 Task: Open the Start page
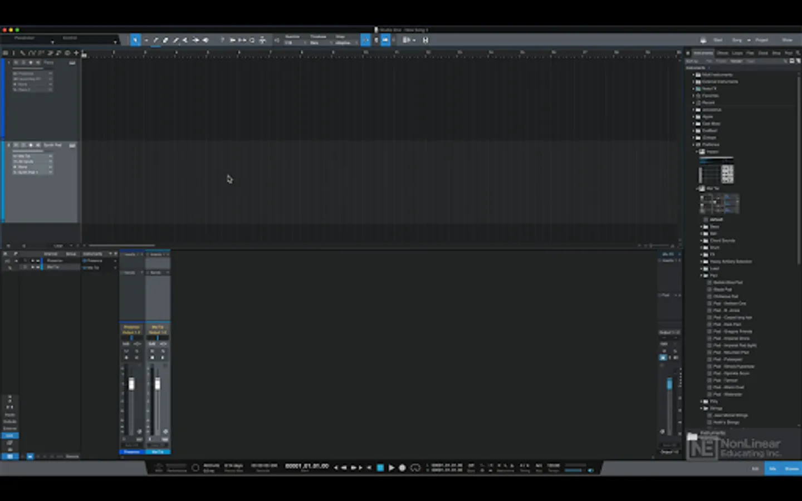tap(718, 40)
